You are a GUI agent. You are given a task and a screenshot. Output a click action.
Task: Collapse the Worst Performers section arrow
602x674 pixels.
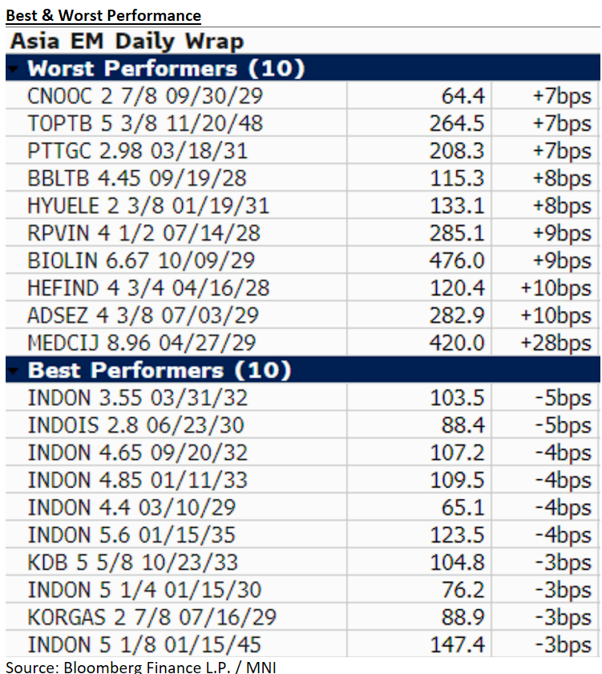coord(13,68)
